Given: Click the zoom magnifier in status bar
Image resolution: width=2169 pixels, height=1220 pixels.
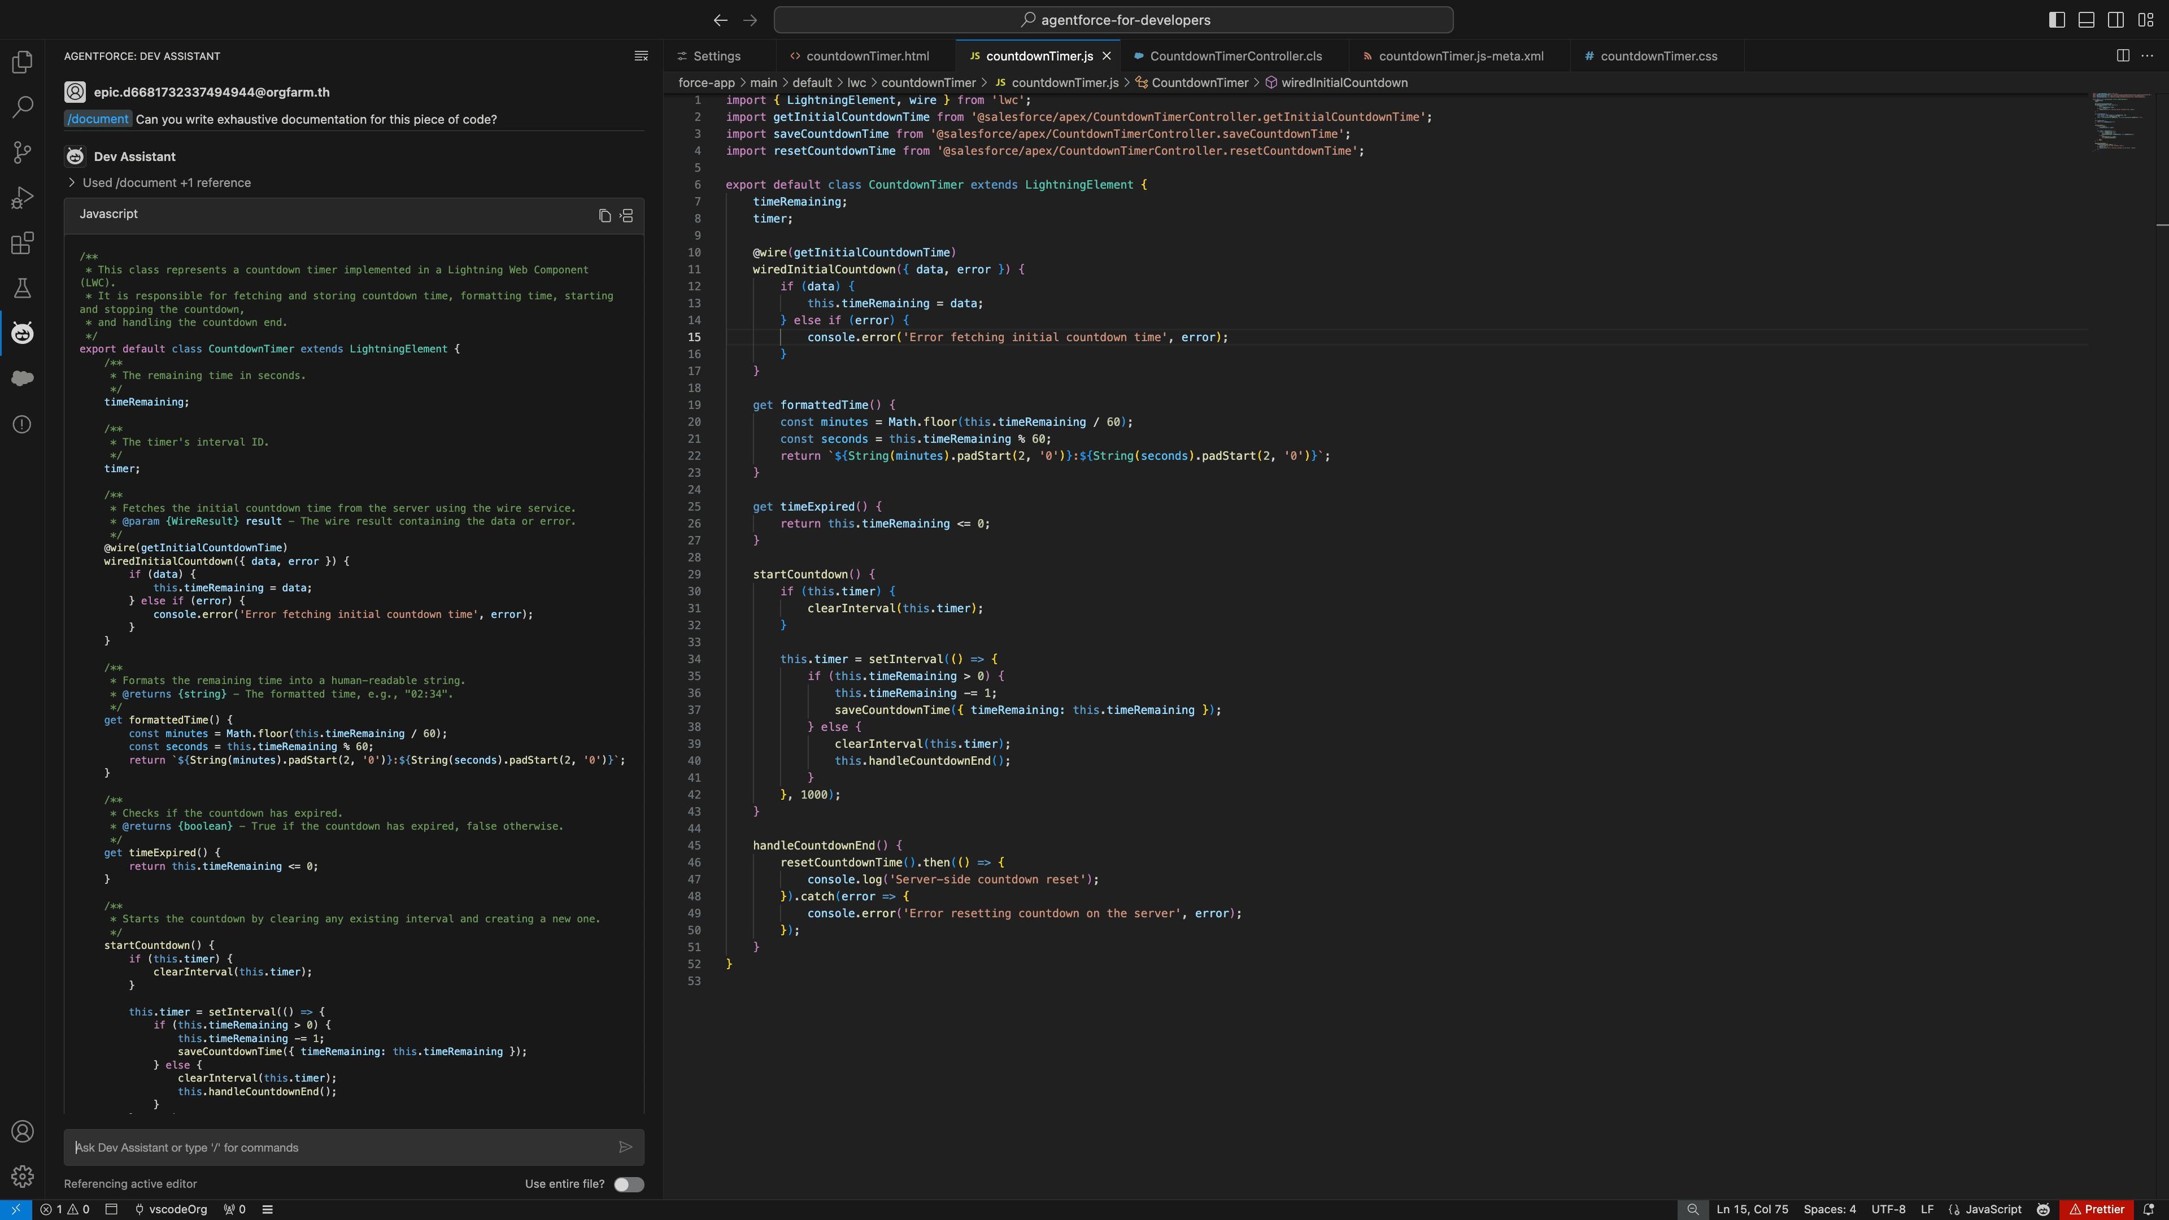Looking at the screenshot, I should 1692,1209.
